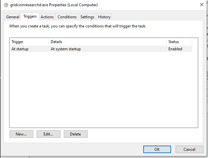The height and width of the screenshot is (158, 208).
Task: Confirm with the OK button
Action: [157, 150]
